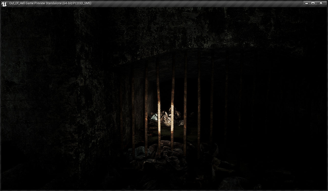Click the Out_Of_Hell Game Preview title text
The image size is (328, 191).
click(50, 3)
